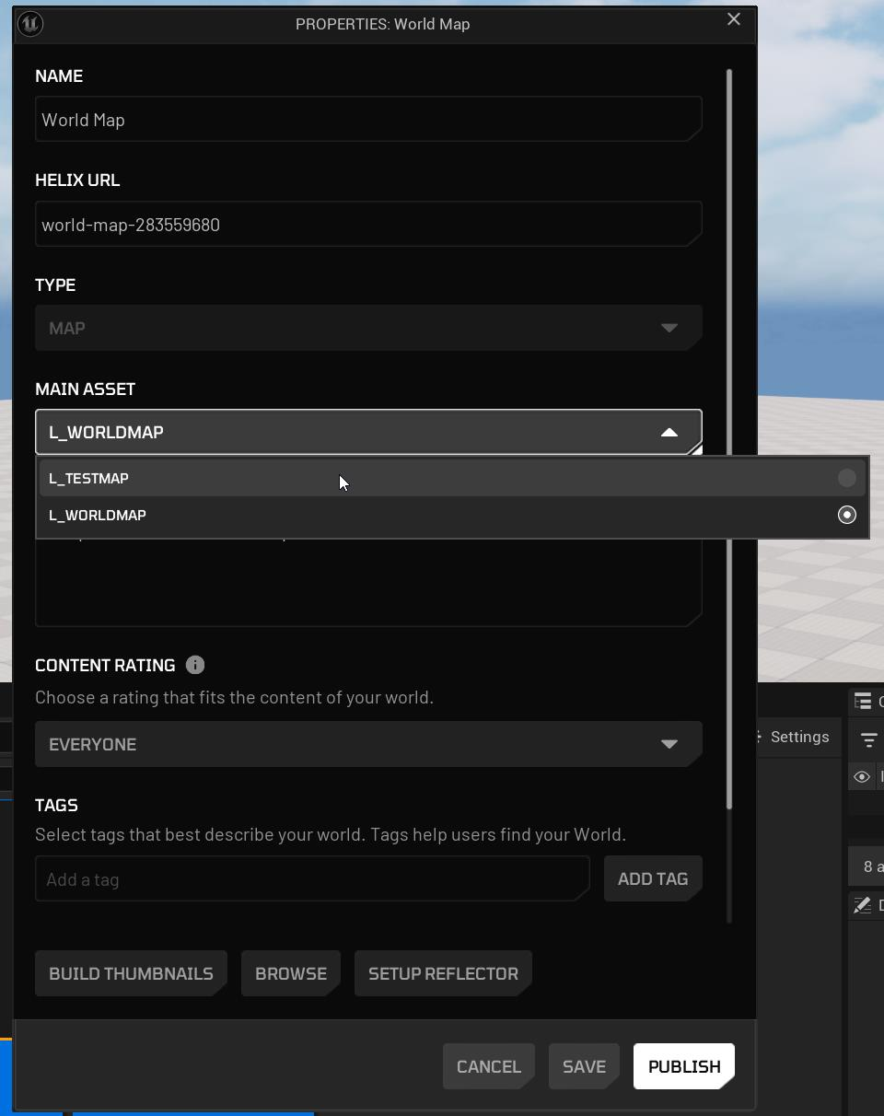
Task: Click the Unreal Engine logo in title bar
Action: point(30,24)
